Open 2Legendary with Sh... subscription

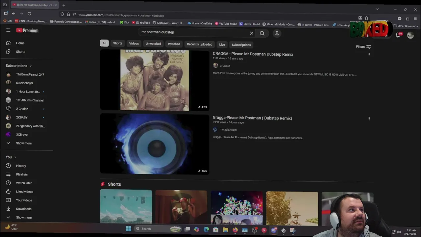(26, 126)
